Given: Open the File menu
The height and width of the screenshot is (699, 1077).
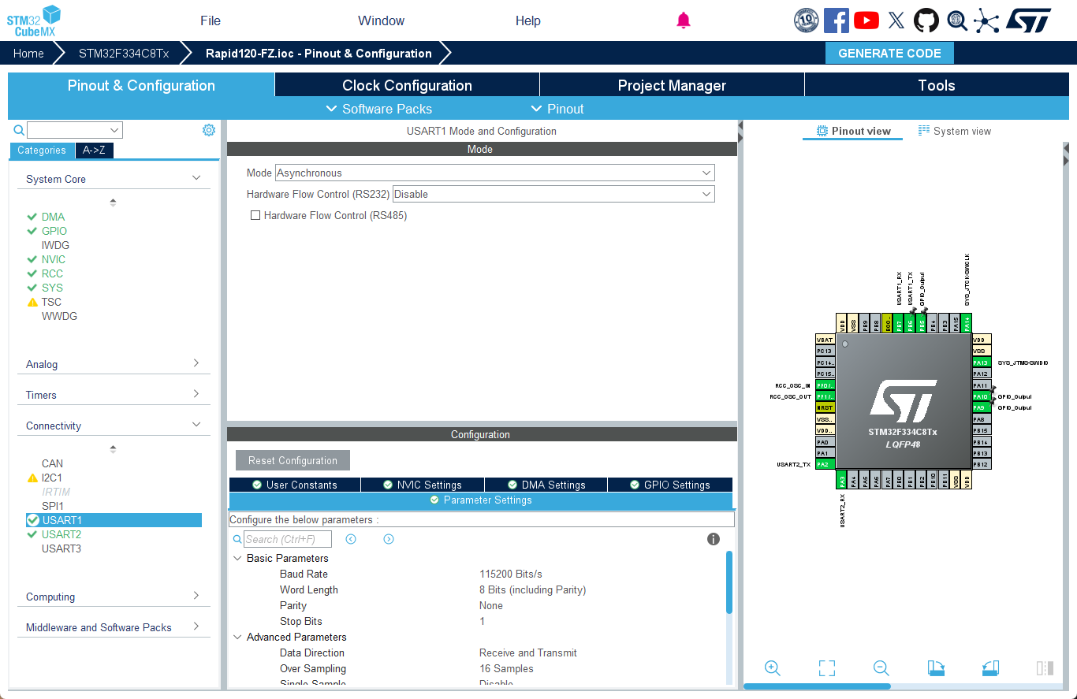Looking at the screenshot, I should (x=211, y=20).
